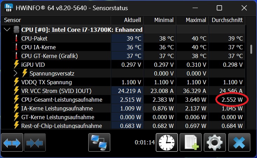Click minimum value 0.876 W
The image size is (257, 158).
[x=163, y=108]
